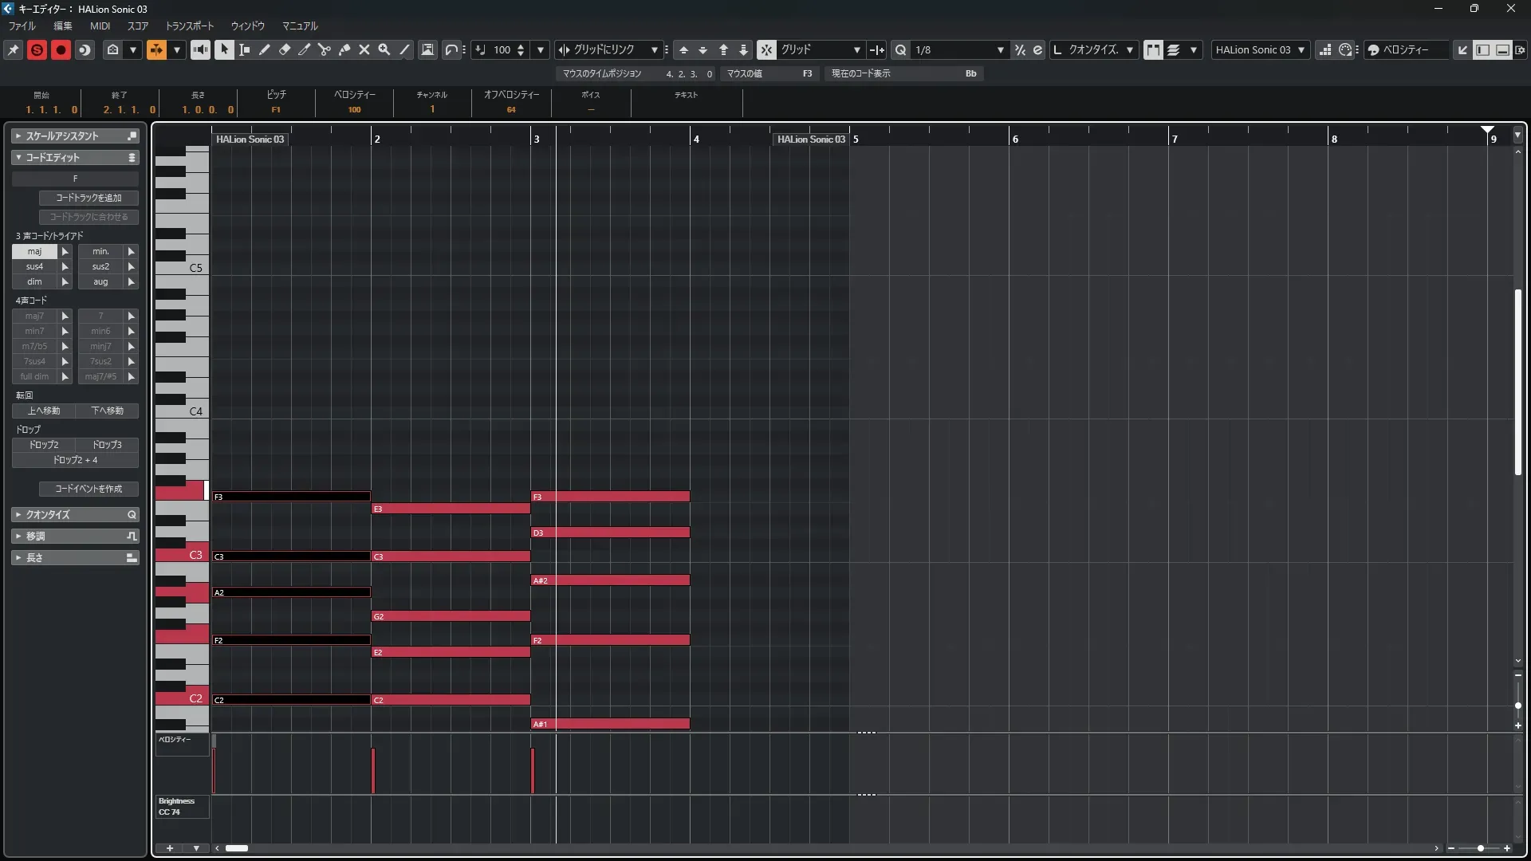Image resolution: width=1531 pixels, height=861 pixels.
Task: Click the コードトラックを追加 button
Action: (x=89, y=198)
